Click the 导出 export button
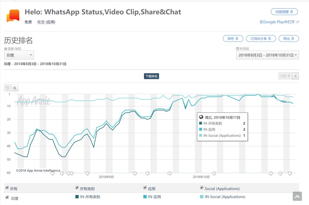The height and width of the screenshot is (205, 309). [x=288, y=39]
